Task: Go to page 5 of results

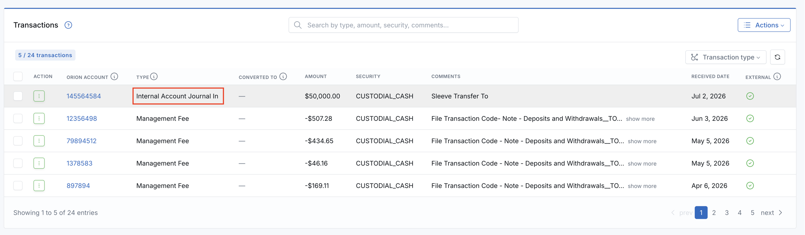Action: (x=752, y=213)
